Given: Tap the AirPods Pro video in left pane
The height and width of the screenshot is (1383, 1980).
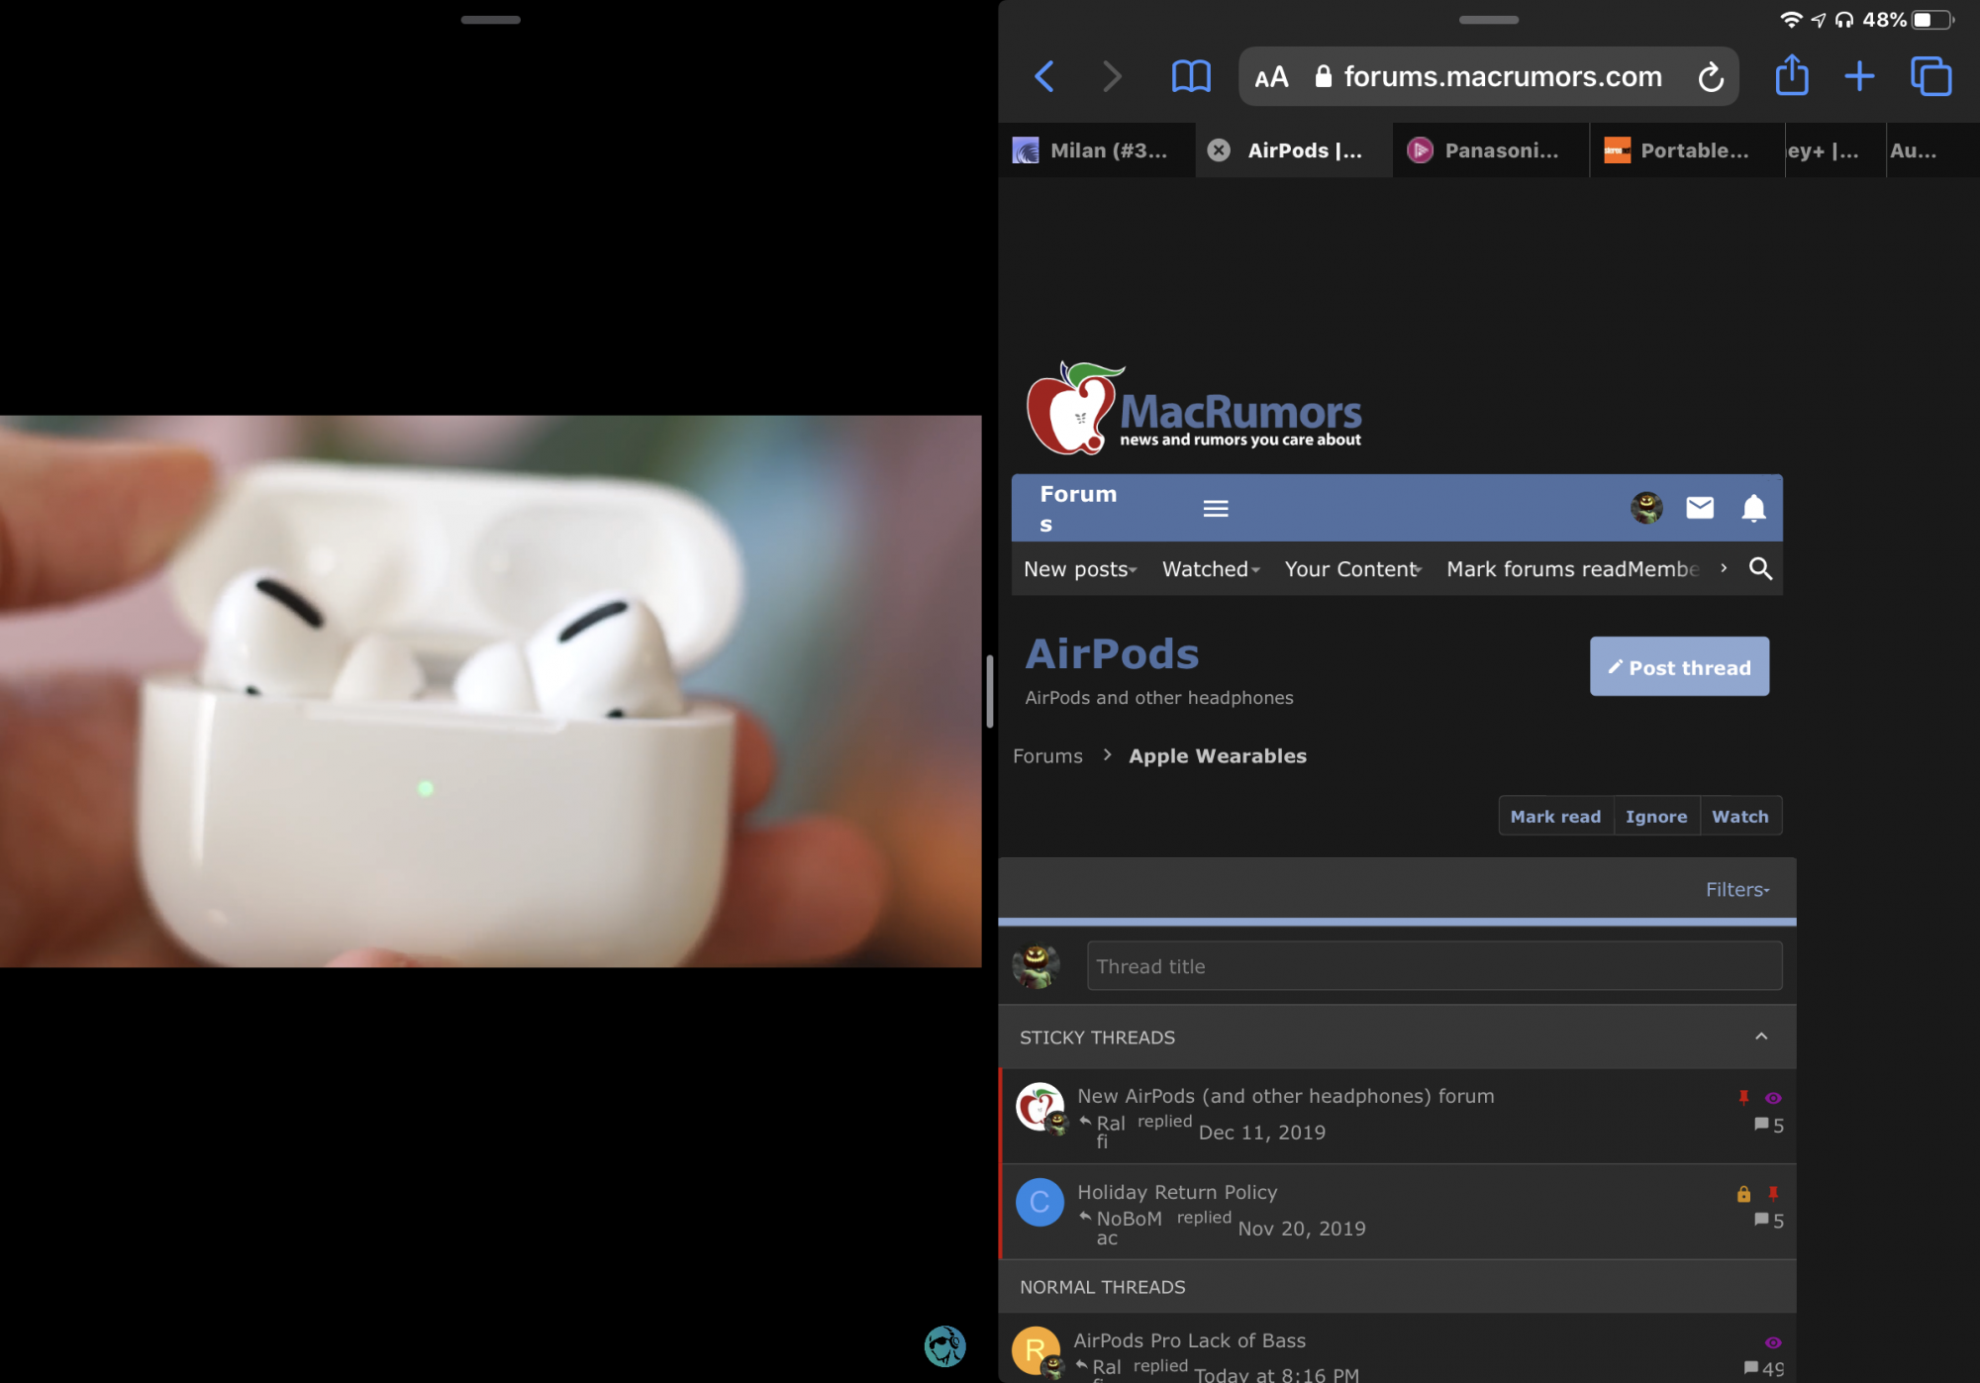Looking at the screenshot, I should click(x=491, y=691).
